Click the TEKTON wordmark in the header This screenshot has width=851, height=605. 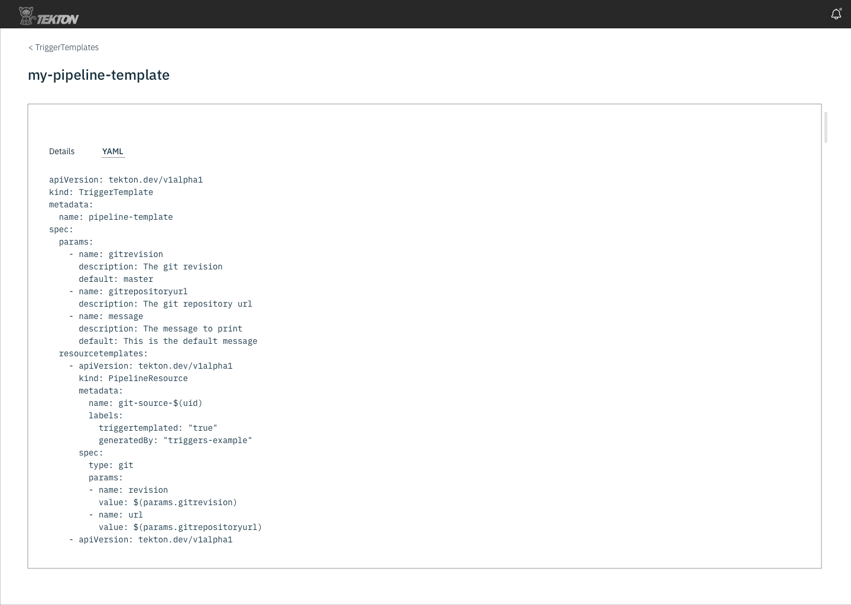[x=59, y=17]
